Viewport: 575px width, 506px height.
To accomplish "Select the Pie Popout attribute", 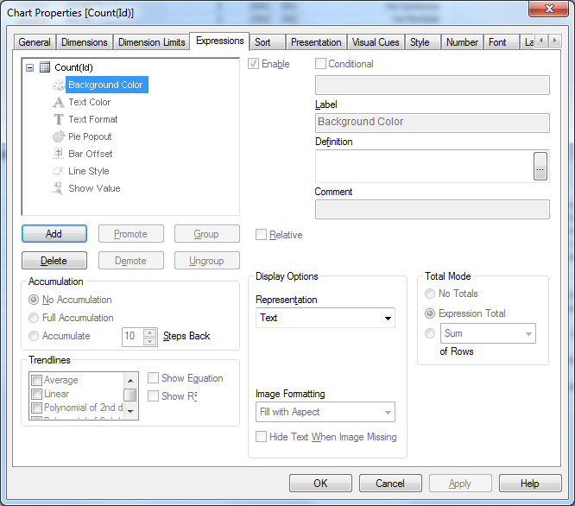I will (x=90, y=136).
